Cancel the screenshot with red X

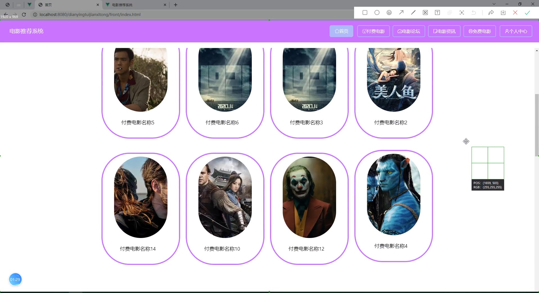(x=515, y=13)
